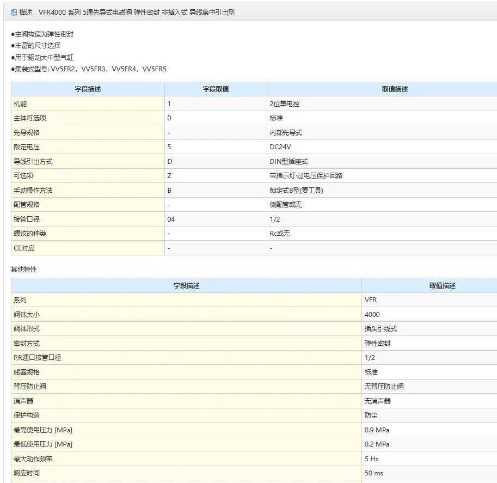Select the 最低使用压力 [MPa] row label

(x=186, y=444)
